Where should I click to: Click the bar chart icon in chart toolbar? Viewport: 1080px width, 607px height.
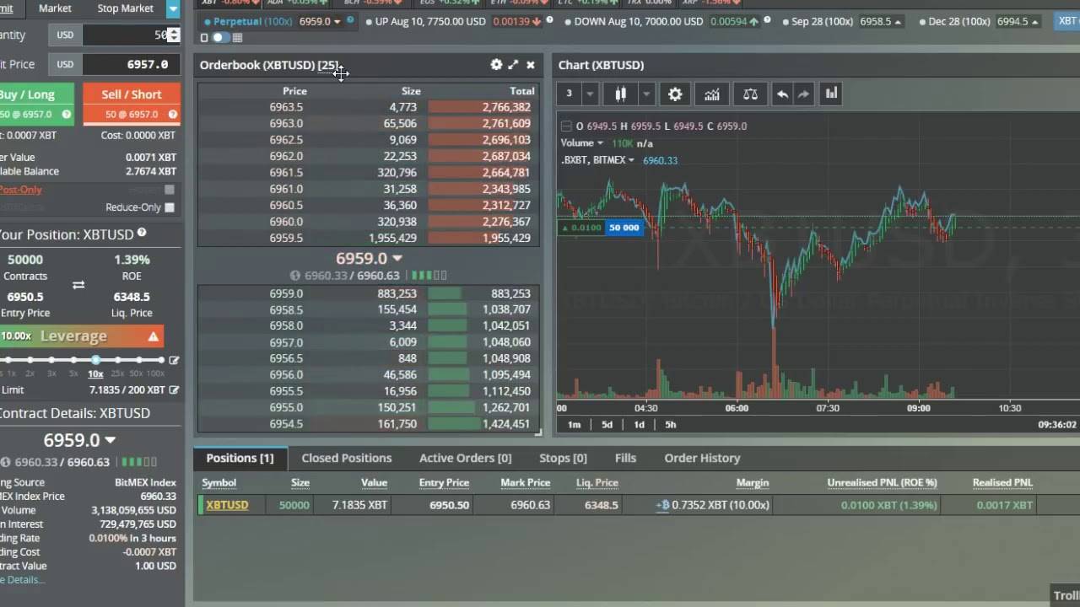click(831, 94)
